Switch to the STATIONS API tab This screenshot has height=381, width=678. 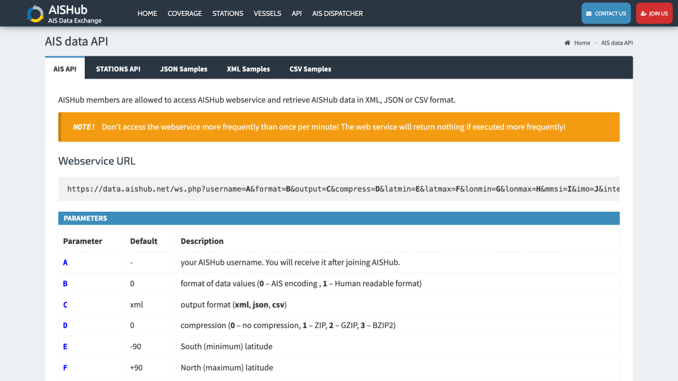118,69
